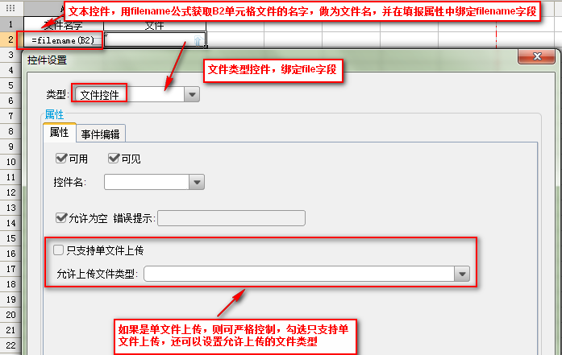Select the 属性 tab
The height and width of the screenshot is (355, 562).
point(60,133)
